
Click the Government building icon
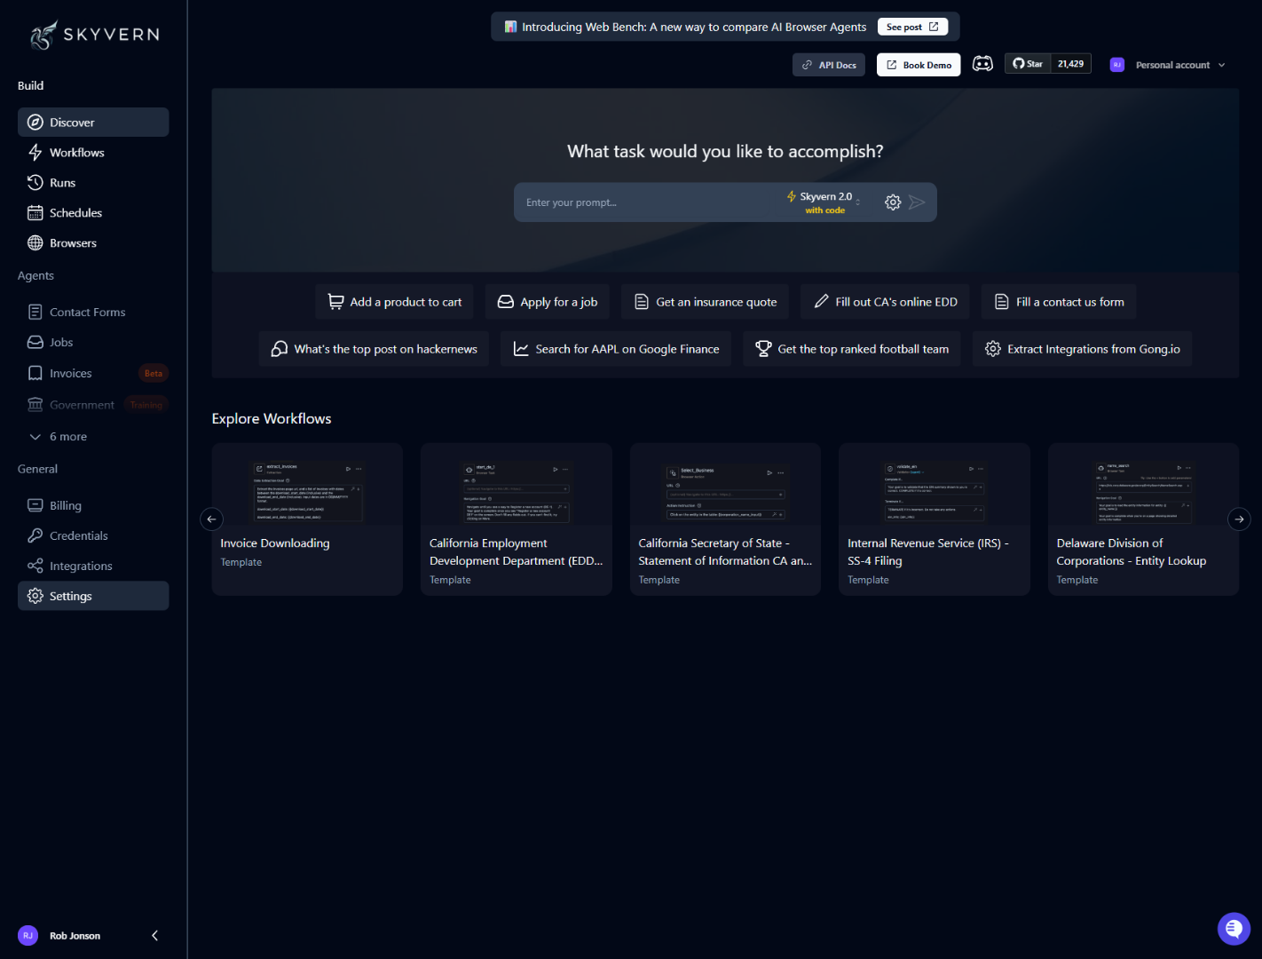(35, 404)
